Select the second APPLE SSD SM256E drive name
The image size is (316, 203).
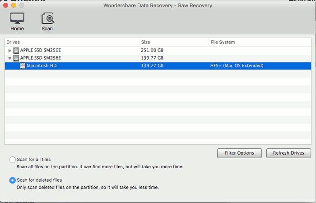click(x=41, y=58)
